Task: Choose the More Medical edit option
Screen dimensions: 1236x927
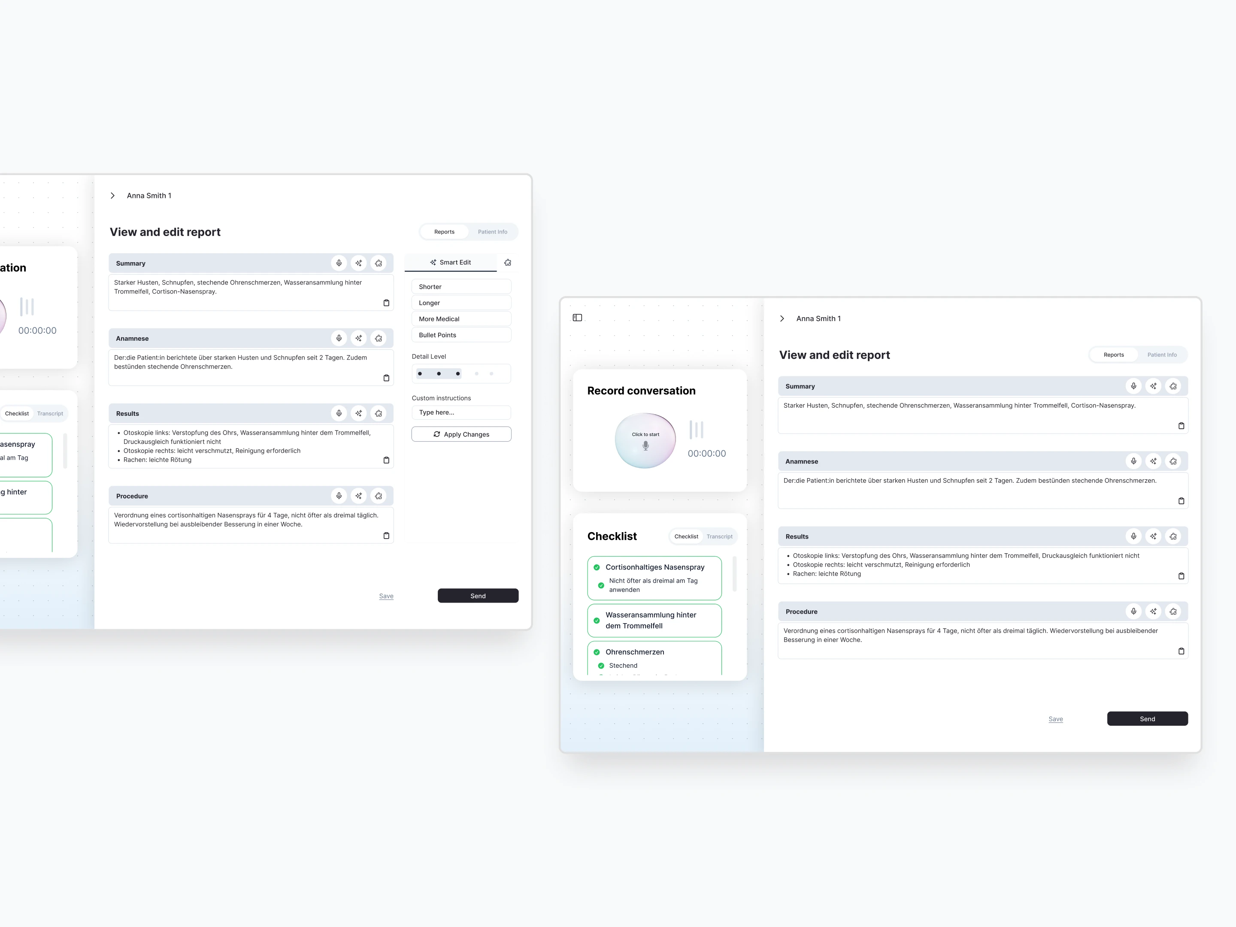Action: [x=461, y=319]
